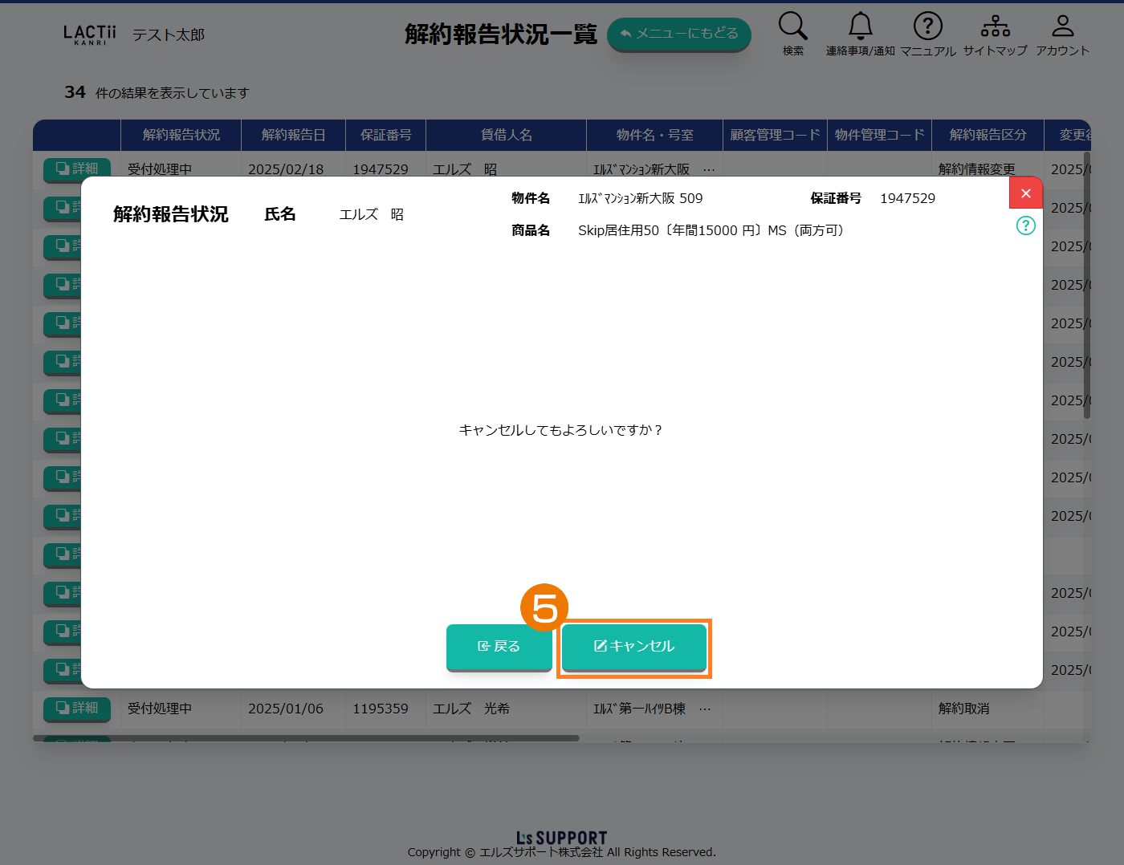Open notifications bell icon

860,26
